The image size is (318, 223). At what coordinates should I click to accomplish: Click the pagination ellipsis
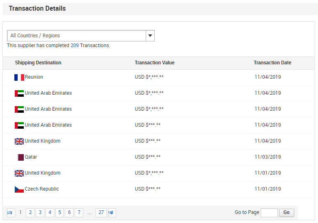click(x=89, y=213)
